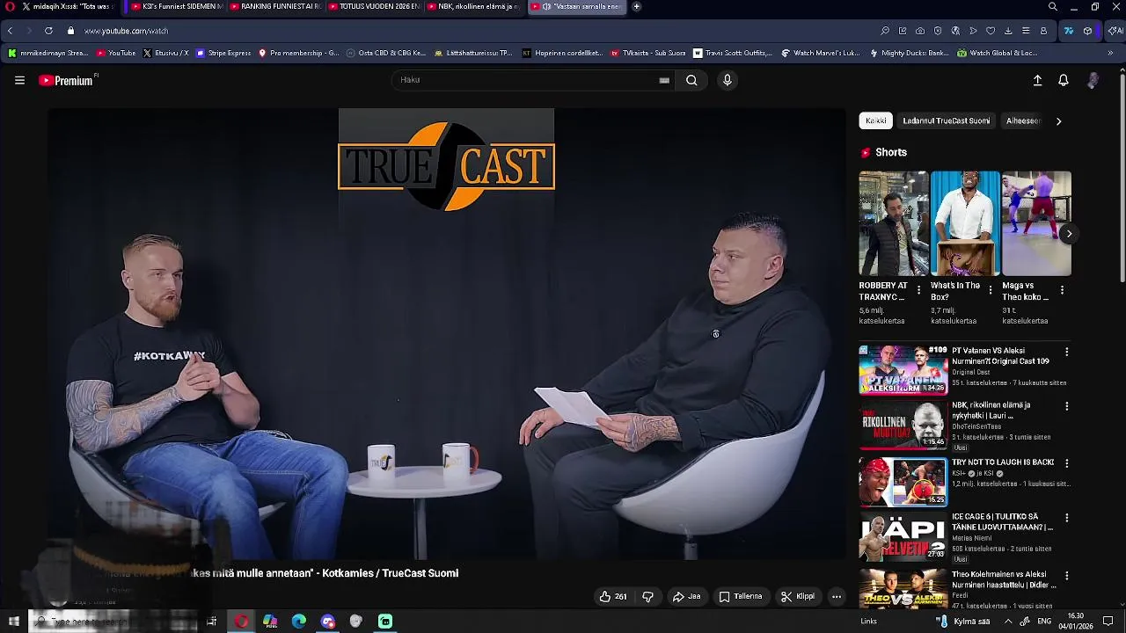1126x633 pixels.
Task: Select the Ladannut TrueCast Suomi chip
Action: [x=946, y=120]
